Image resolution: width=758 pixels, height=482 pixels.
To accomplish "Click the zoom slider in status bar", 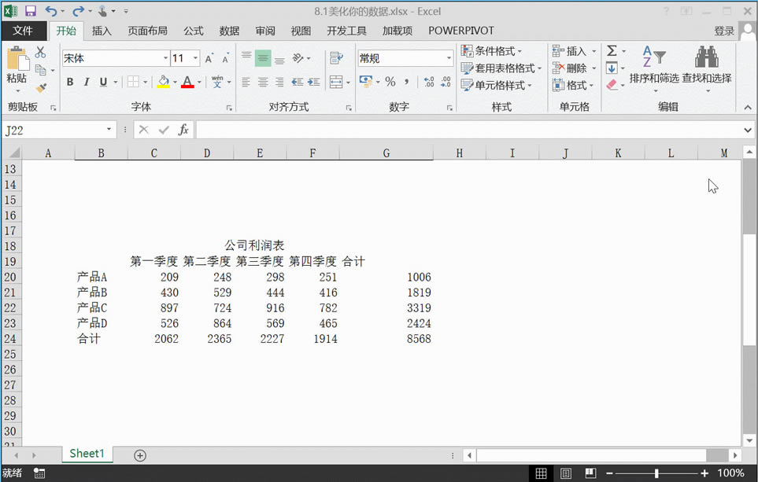I will (x=656, y=473).
